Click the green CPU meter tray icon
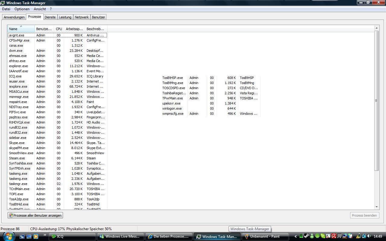This screenshot has width=386, height=241. click(x=301, y=236)
